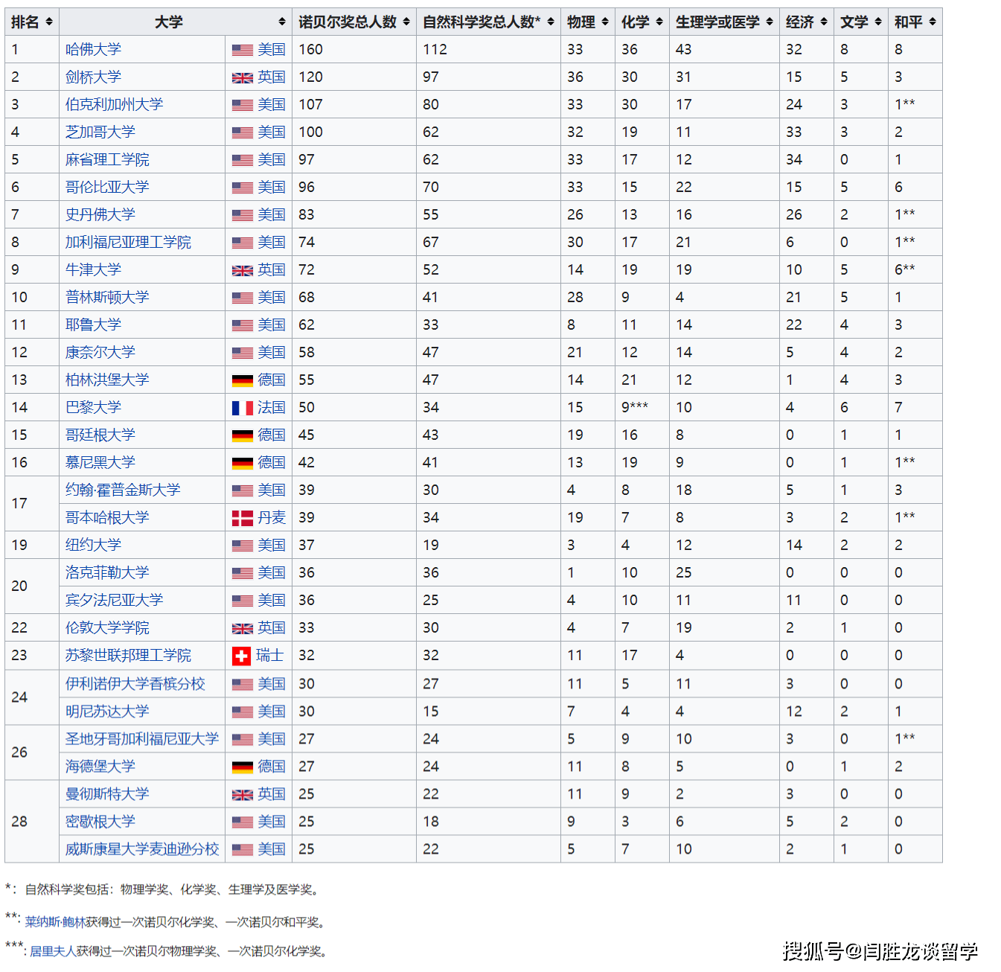Image resolution: width=1001 pixels, height=972 pixels.
Task: Click US flag icon in 哈佛大学 row
Action: pos(242,50)
